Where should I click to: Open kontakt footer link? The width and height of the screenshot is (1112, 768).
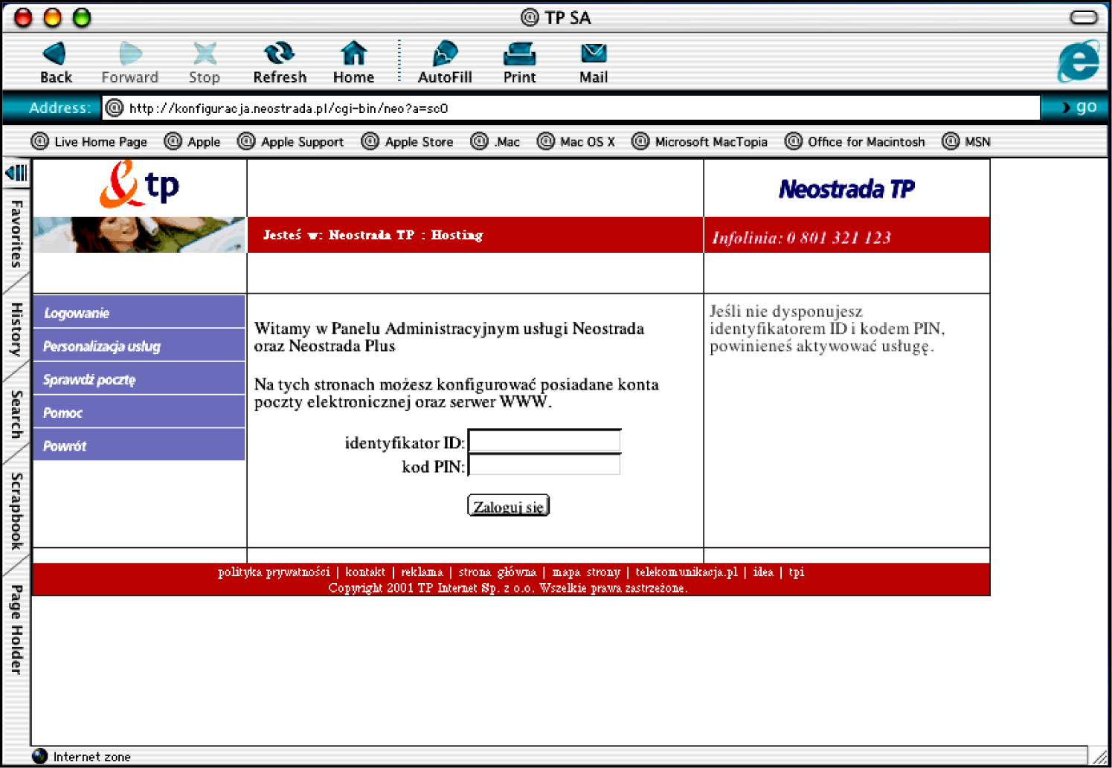[365, 572]
